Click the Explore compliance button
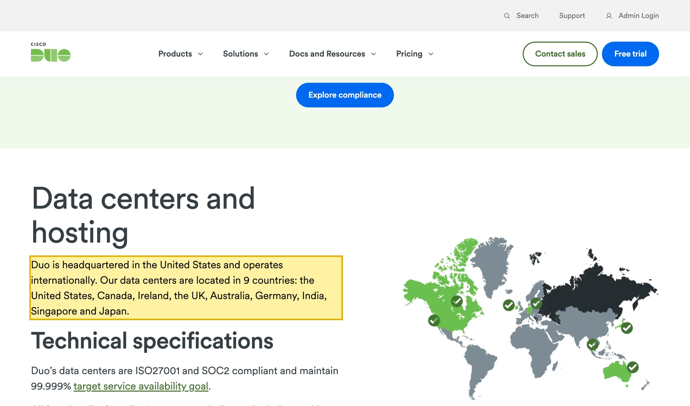The image size is (690, 406). (345, 95)
